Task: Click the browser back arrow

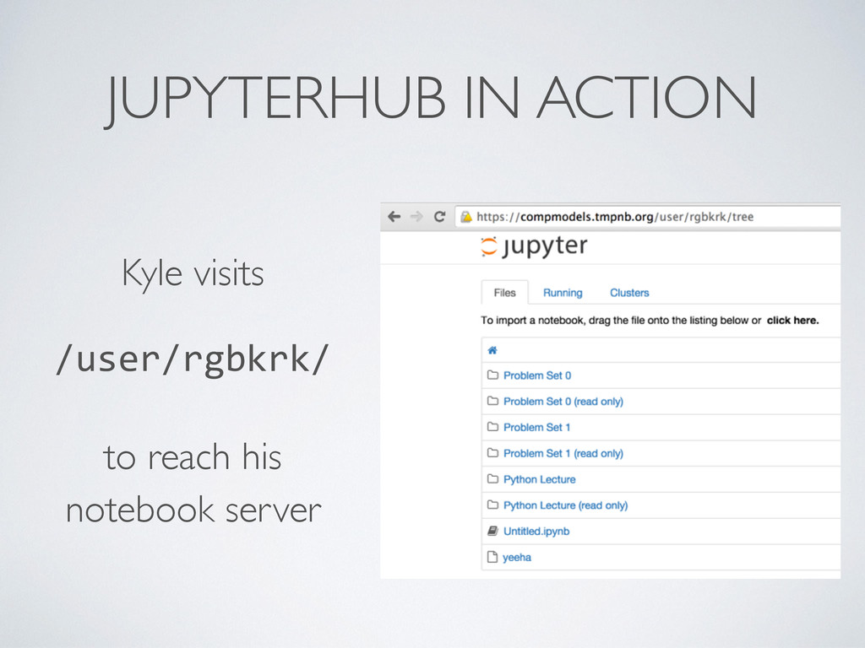Action: click(x=394, y=217)
